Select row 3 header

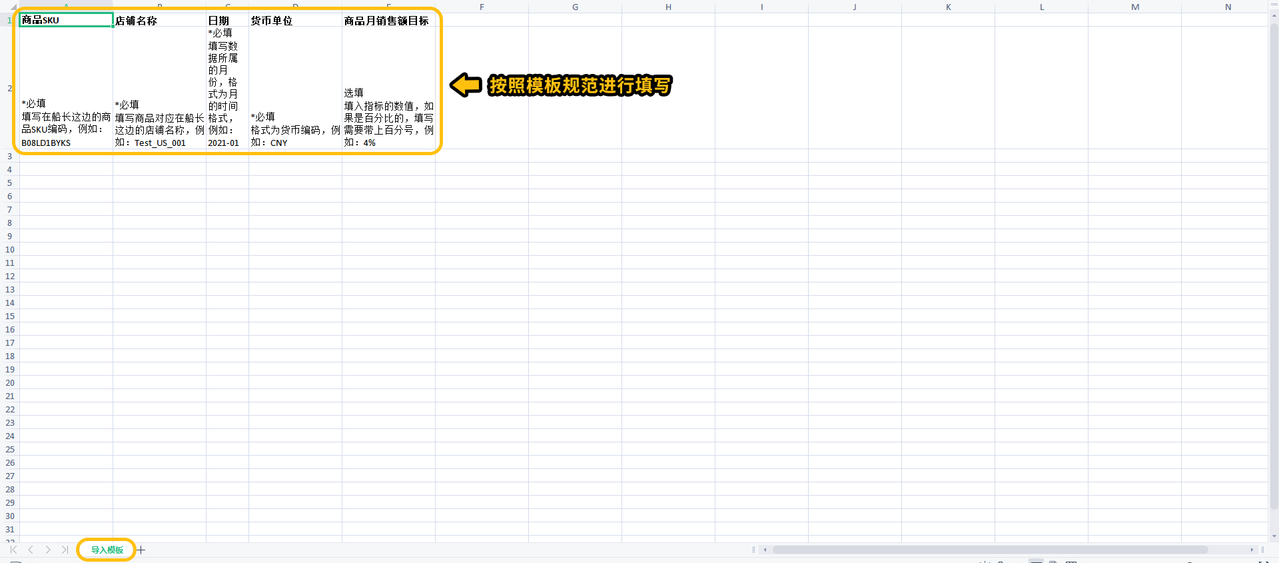point(9,156)
